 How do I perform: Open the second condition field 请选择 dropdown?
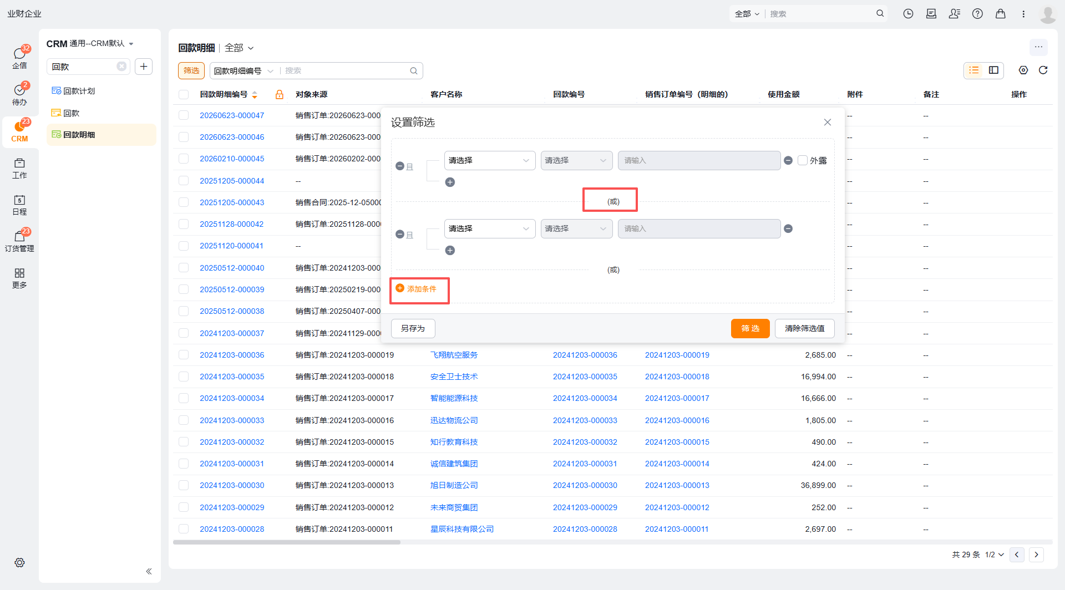coord(490,228)
